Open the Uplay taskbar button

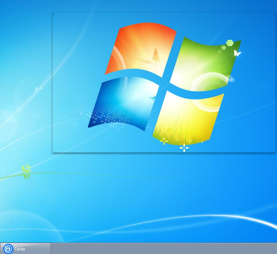tap(25, 249)
